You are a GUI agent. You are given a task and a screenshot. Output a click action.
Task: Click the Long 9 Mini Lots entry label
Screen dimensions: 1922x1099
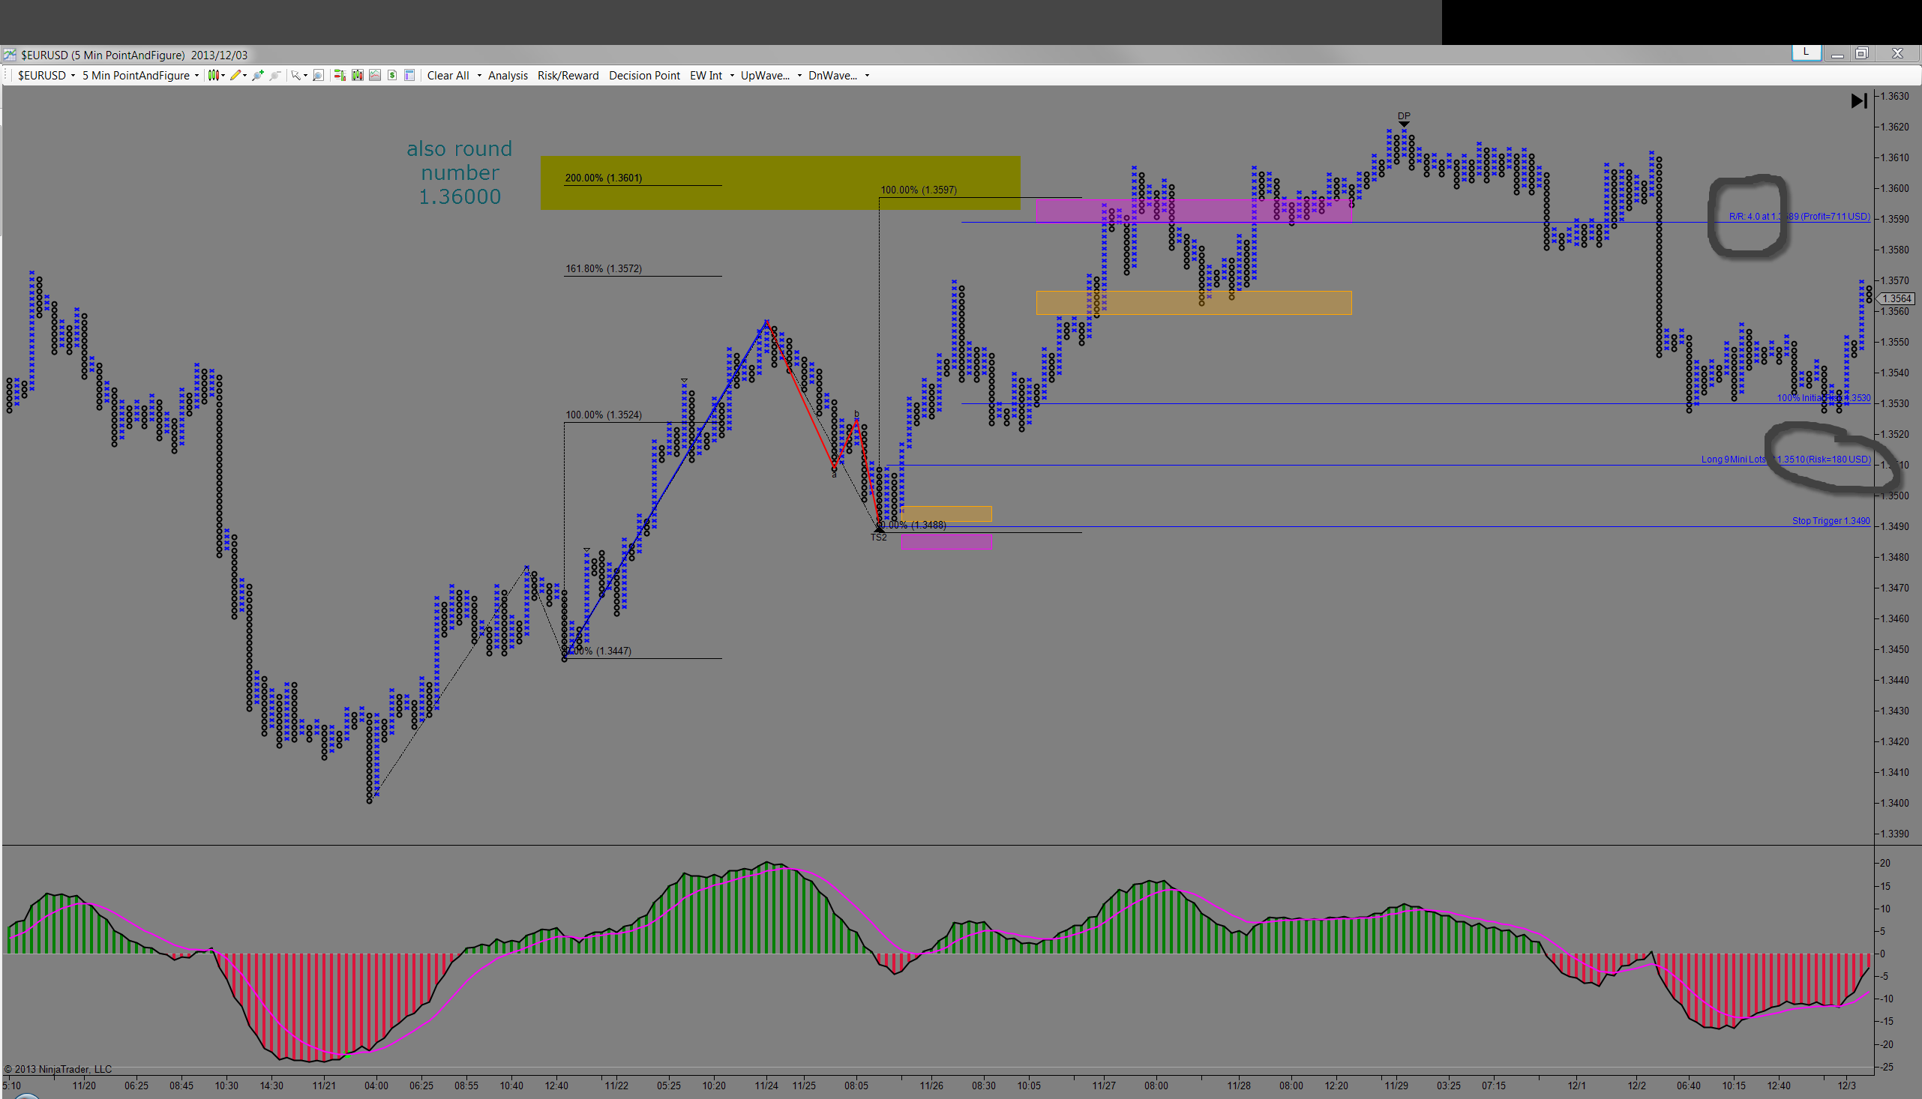[x=1786, y=460]
